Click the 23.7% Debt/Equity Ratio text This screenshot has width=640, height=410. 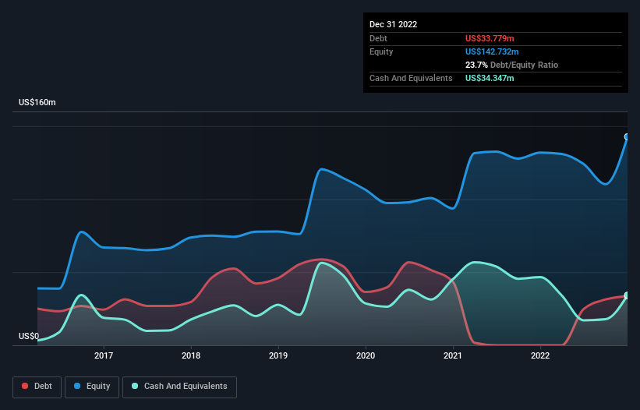click(512, 65)
